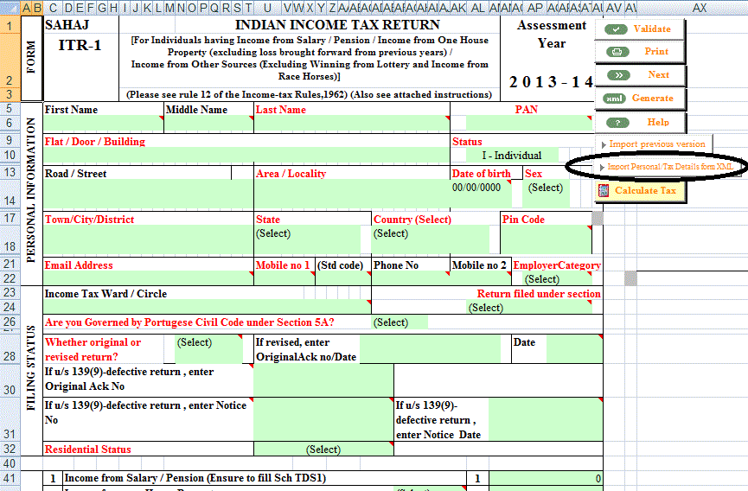Image resolution: width=748 pixels, height=491 pixels.
Task: Click the PAN input cell
Action: (528, 124)
